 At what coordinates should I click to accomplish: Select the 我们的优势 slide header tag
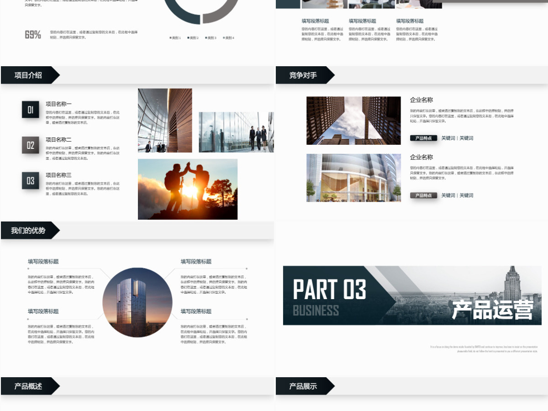point(30,231)
